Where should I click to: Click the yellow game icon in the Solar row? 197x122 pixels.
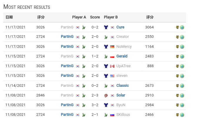click(x=178, y=95)
